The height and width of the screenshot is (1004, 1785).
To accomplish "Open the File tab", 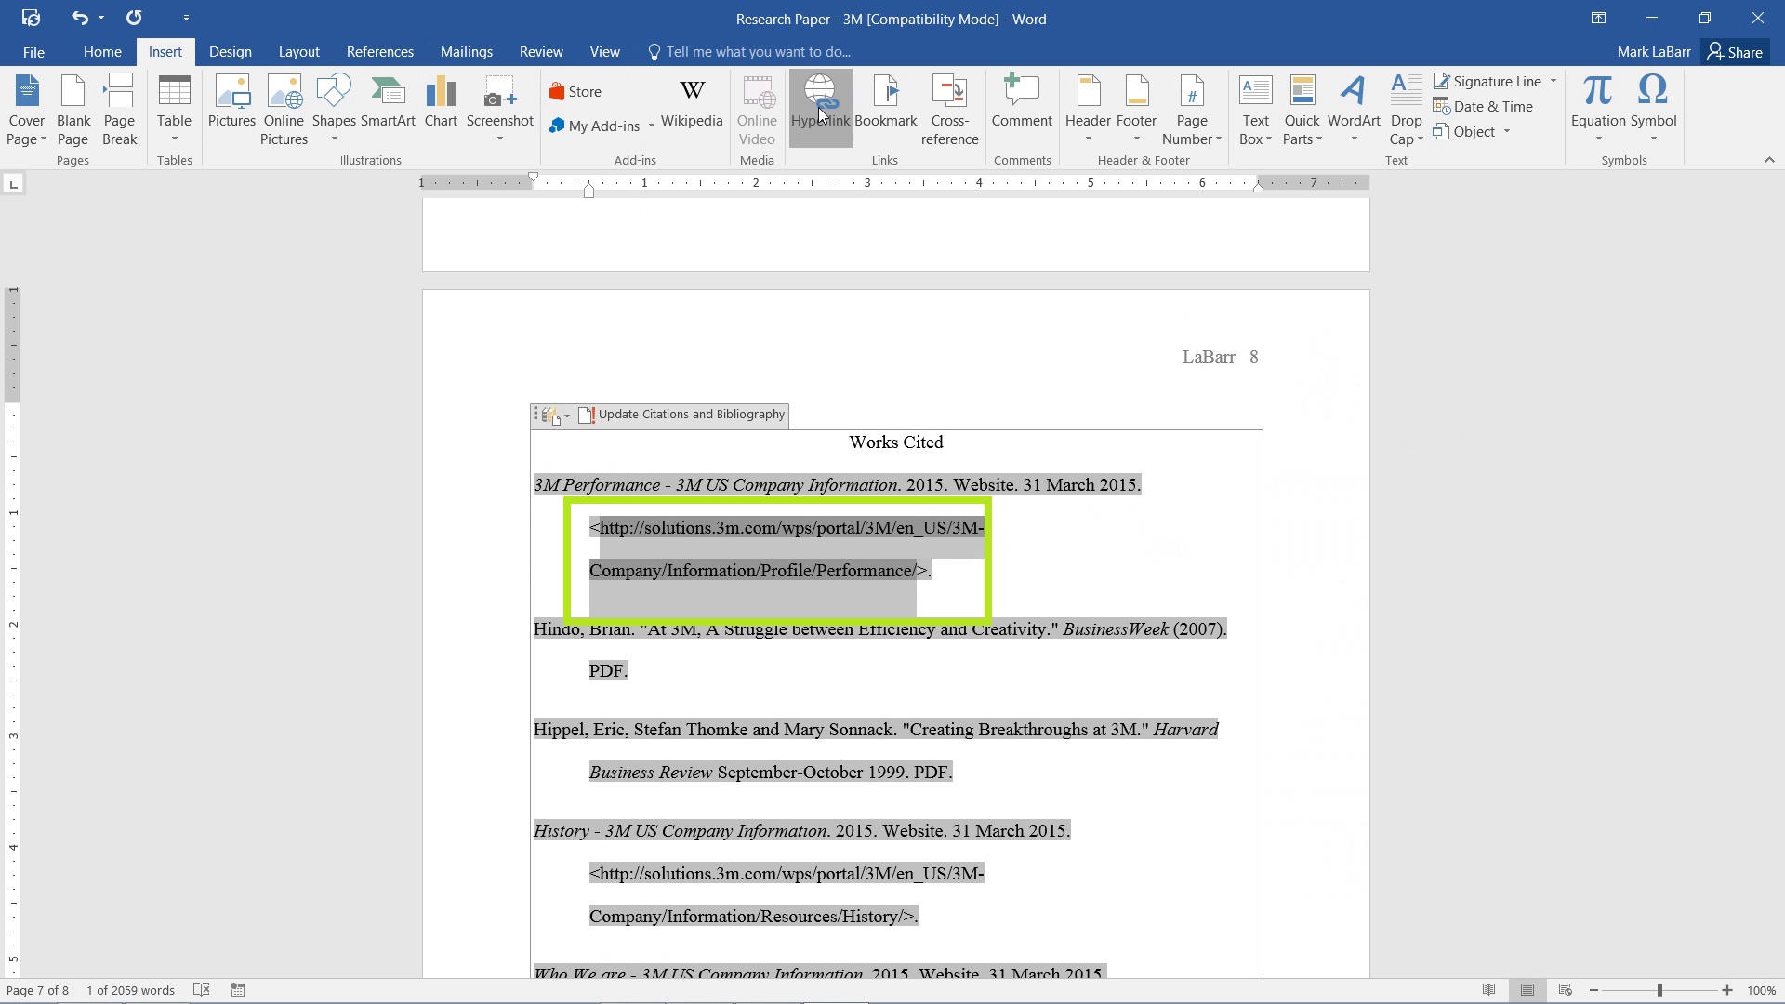I will coord(33,52).
